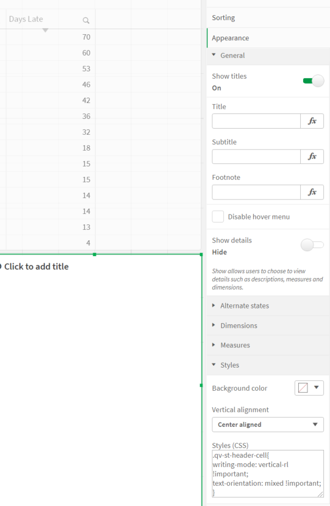
Task: Click the Background color swatch
Action: [303, 388]
